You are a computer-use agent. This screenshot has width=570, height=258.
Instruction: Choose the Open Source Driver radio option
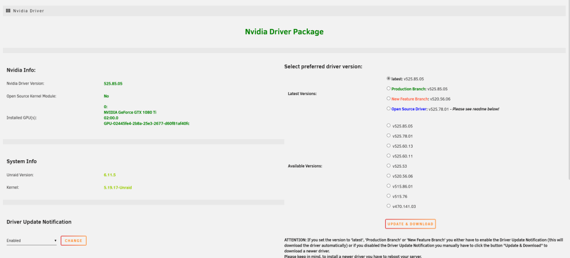(389, 109)
